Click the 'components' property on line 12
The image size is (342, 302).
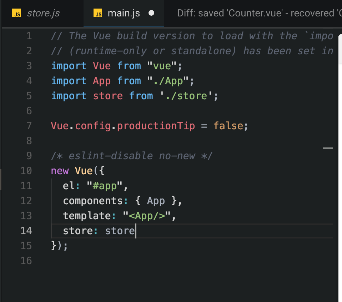[95, 201]
